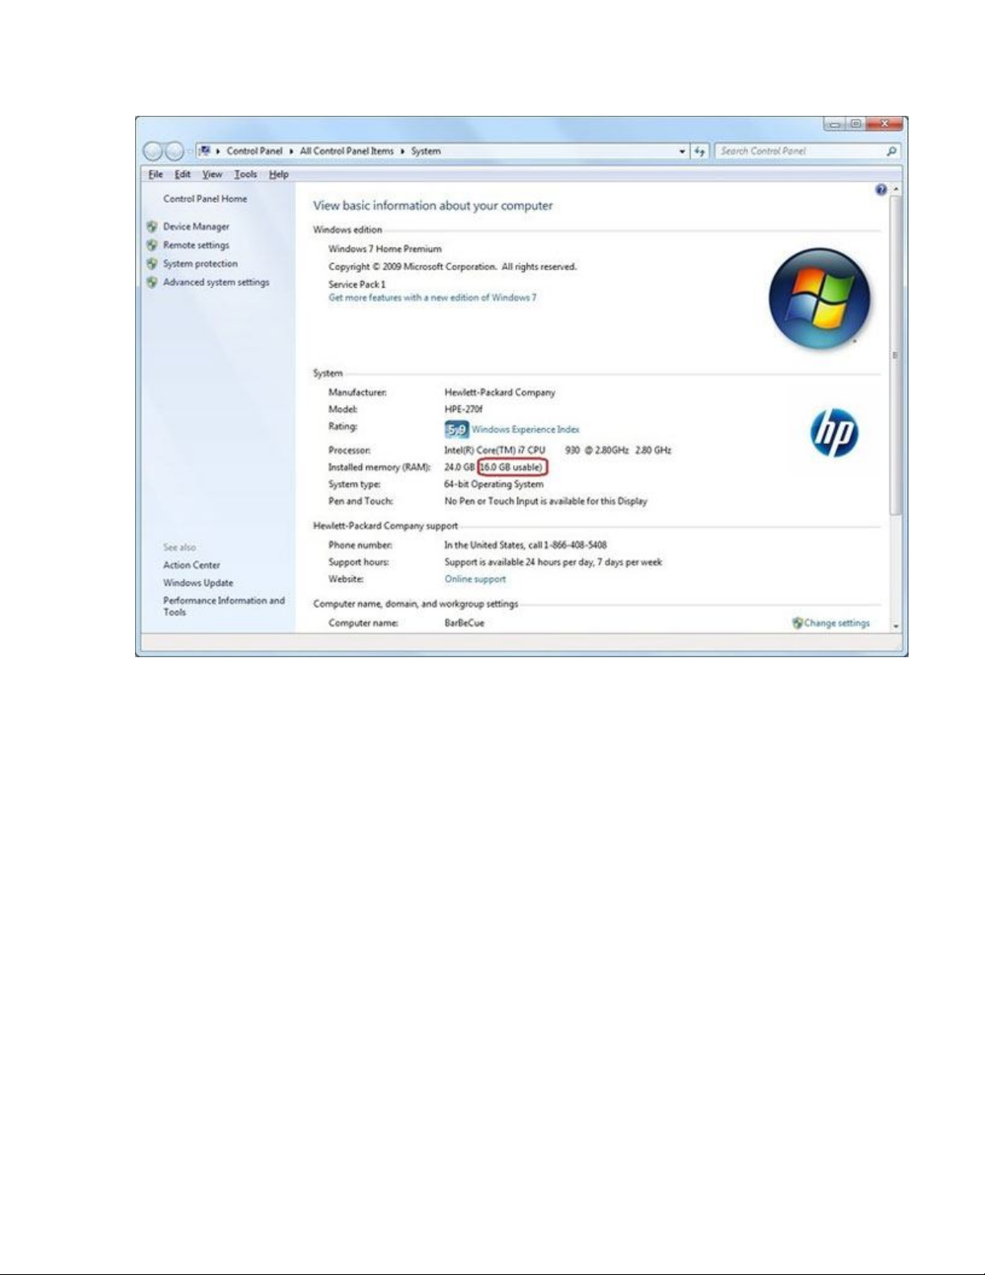985x1275 pixels.
Task: Click the 5.9 Windows Experience rating badge
Action: tap(456, 430)
